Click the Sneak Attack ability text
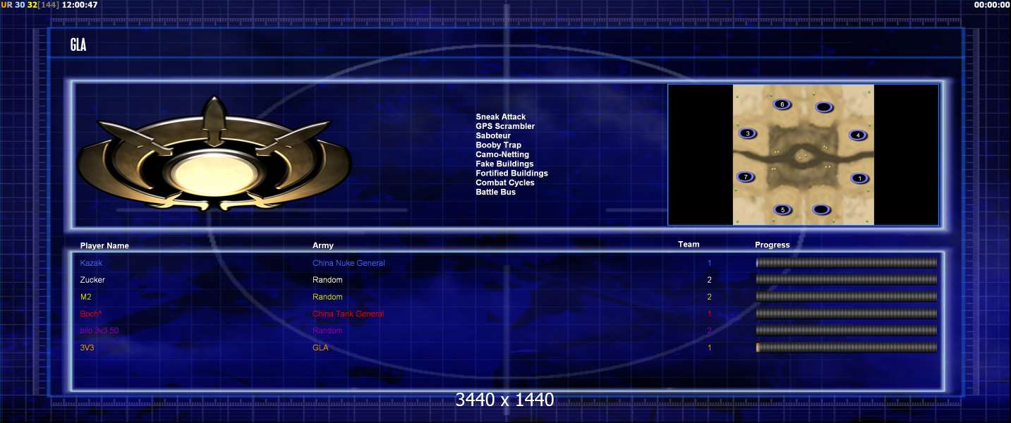This screenshot has height=423, width=1011. [500, 117]
